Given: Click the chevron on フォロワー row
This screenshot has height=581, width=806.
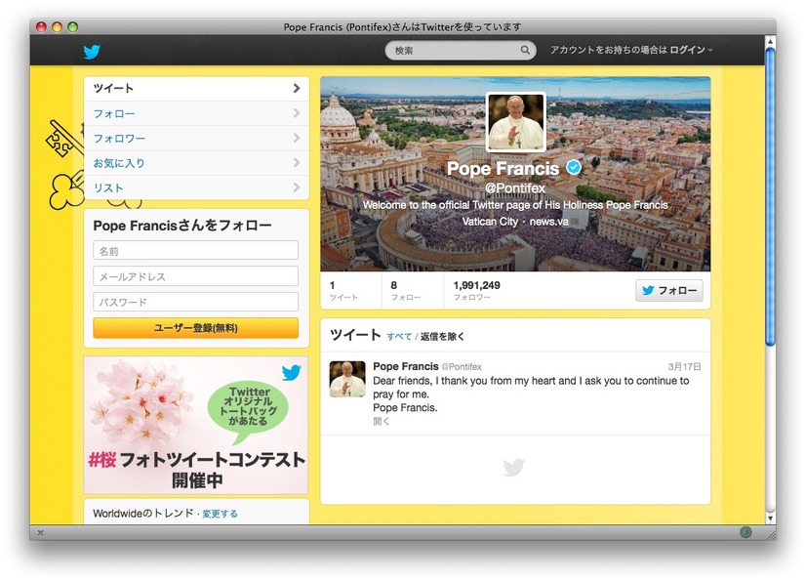Looking at the screenshot, I should [297, 138].
